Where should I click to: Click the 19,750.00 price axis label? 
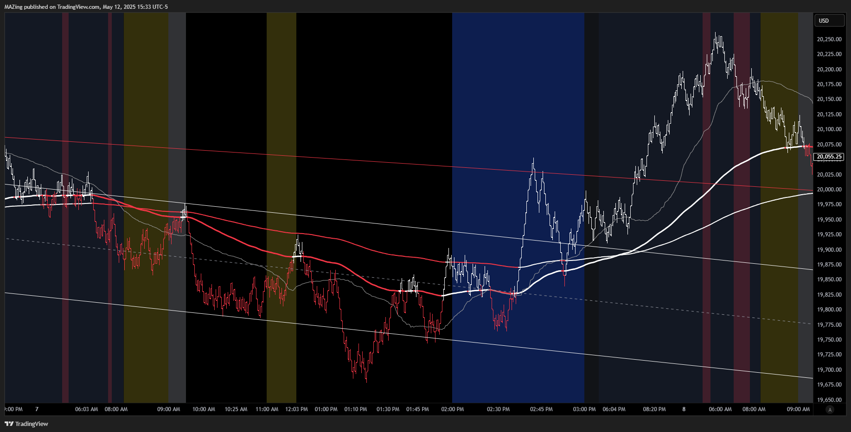tap(829, 340)
